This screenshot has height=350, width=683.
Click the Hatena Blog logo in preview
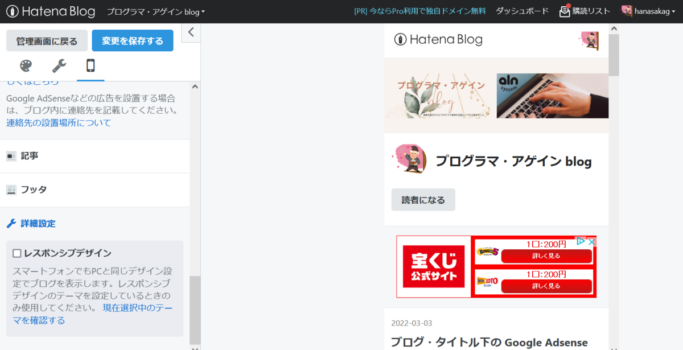[438, 39]
